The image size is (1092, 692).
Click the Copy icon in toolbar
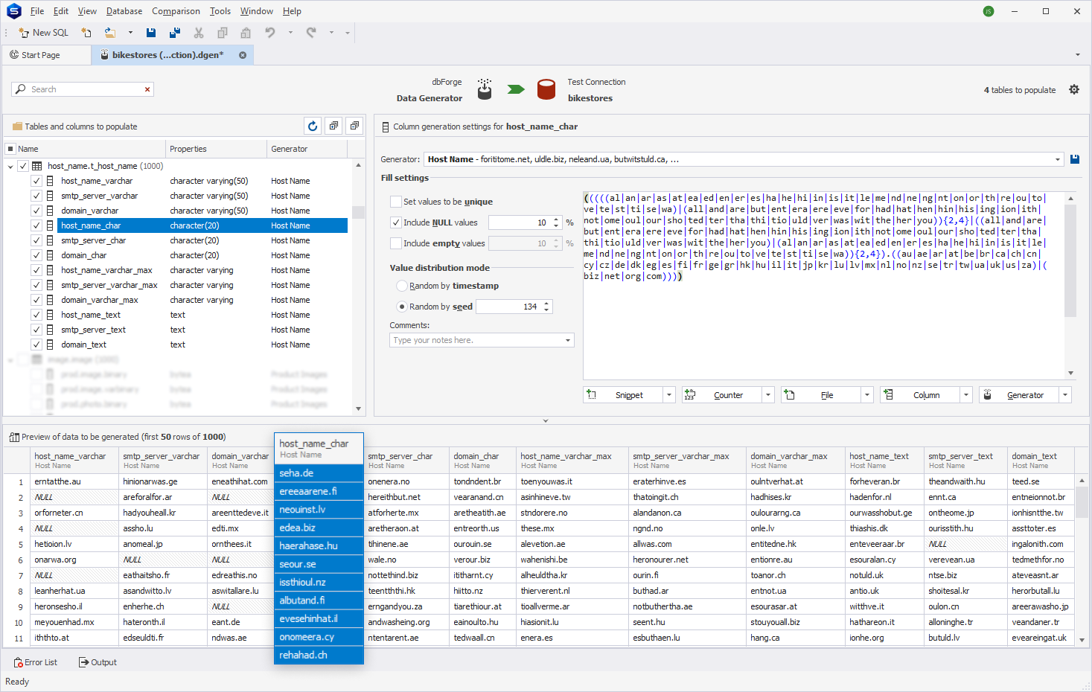pyautogui.click(x=223, y=33)
